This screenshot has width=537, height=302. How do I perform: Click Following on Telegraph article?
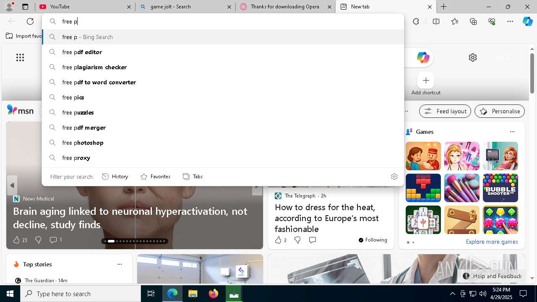click(x=373, y=240)
